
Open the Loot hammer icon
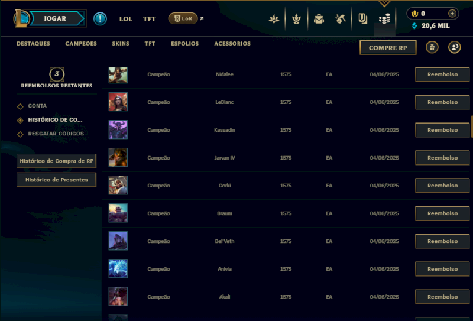pos(341,19)
